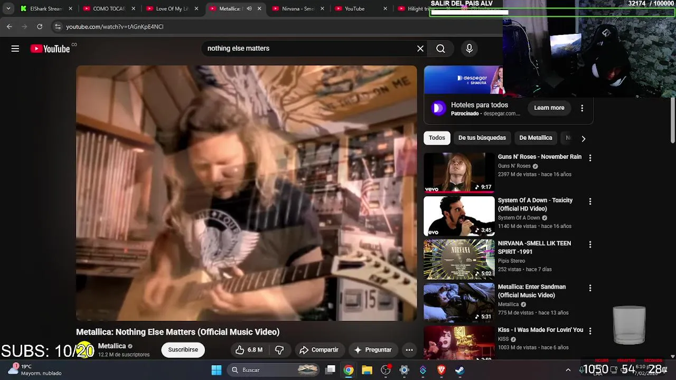Screen dimensions: 676x380
Task: Open the November Rain video thumbnail
Action: point(459,172)
